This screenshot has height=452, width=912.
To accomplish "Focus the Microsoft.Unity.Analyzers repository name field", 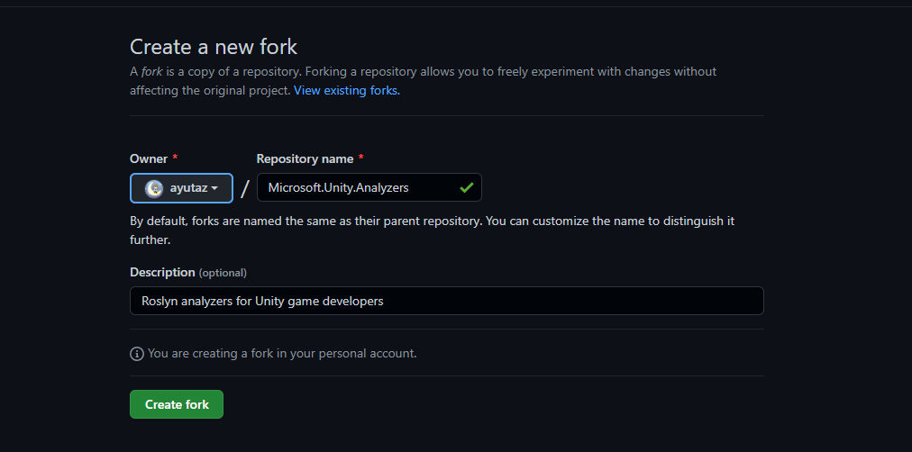I will pos(369,187).
